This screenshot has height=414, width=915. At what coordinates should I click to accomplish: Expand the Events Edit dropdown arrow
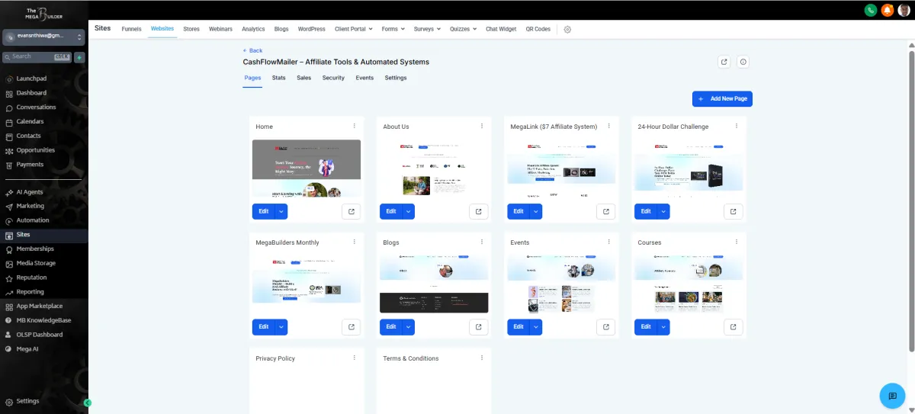[x=536, y=327]
